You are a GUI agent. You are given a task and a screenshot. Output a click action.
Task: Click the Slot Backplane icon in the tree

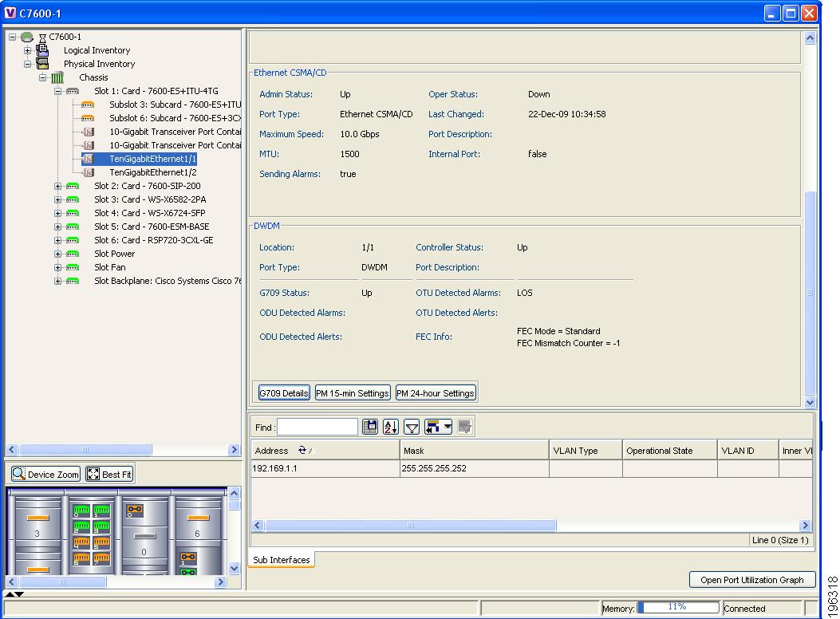click(73, 281)
